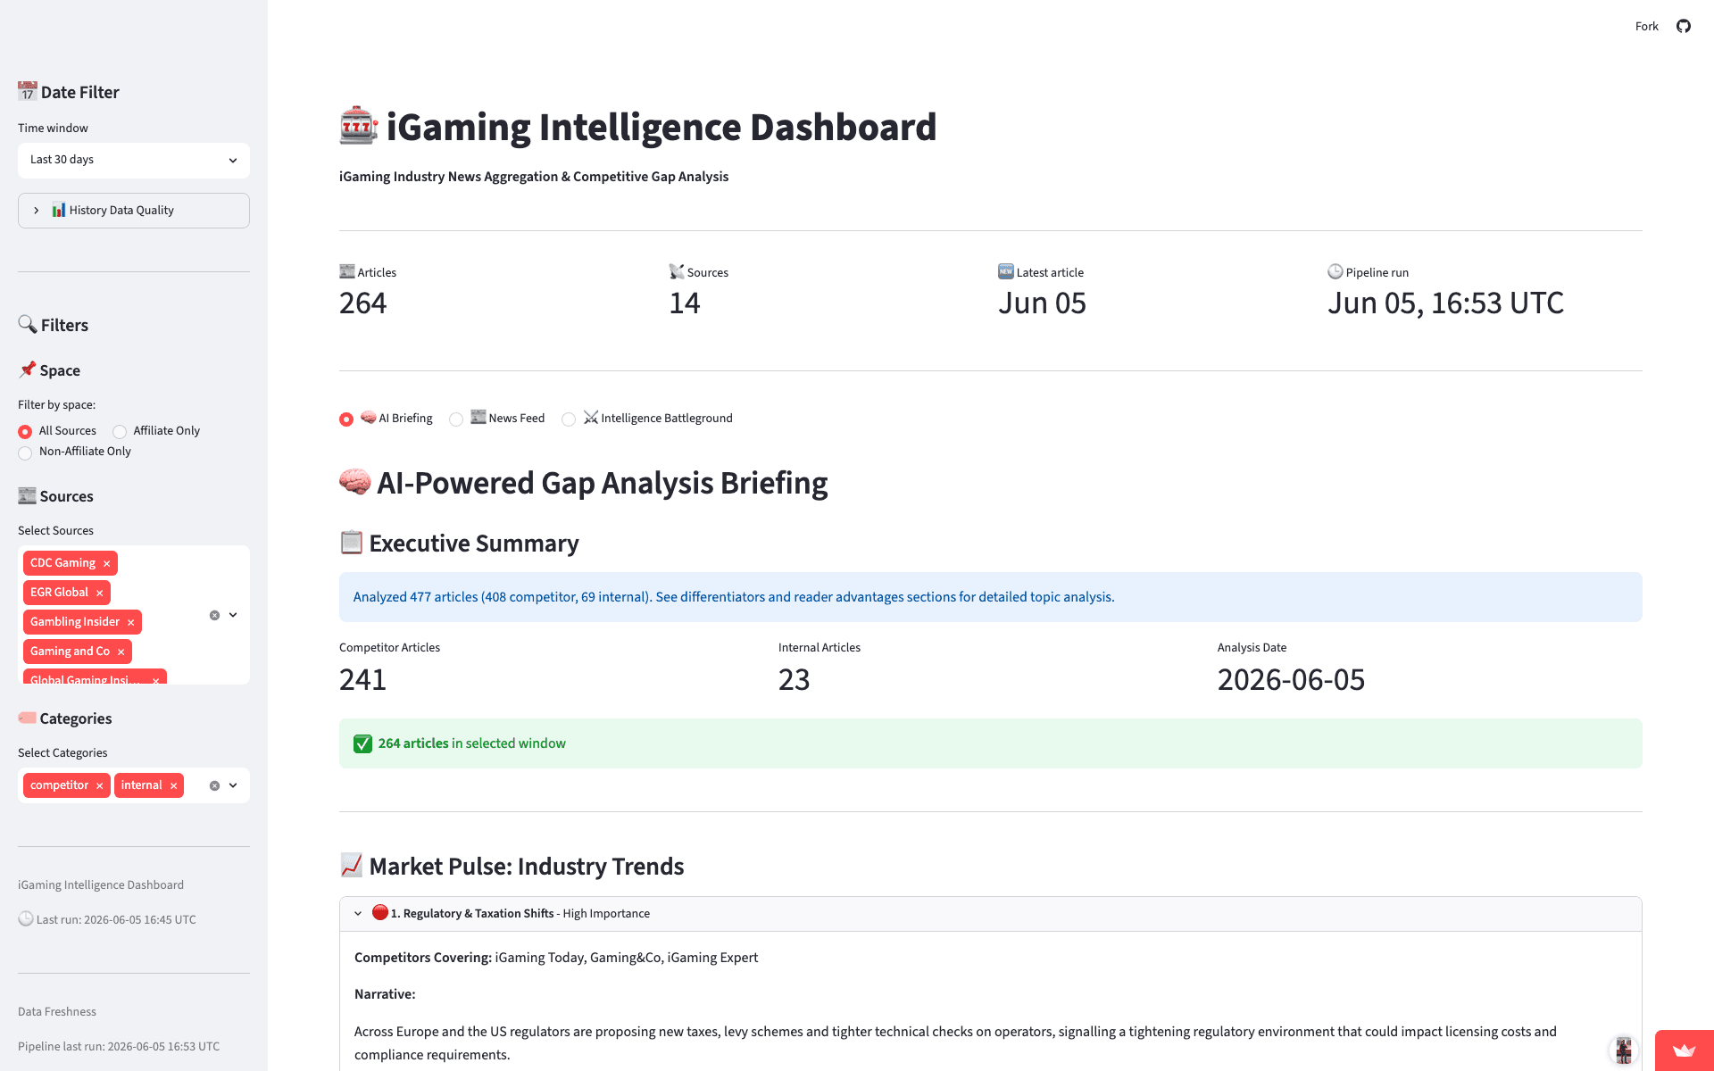The width and height of the screenshot is (1714, 1071).
Task: Click Competitor Articles value 241
Action: (362, 680)
